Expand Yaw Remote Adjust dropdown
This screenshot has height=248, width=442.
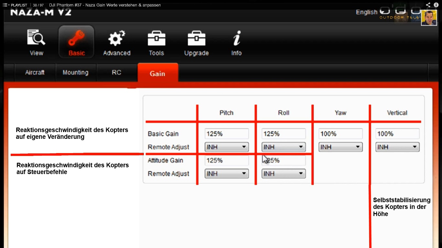tap(340, 147)
